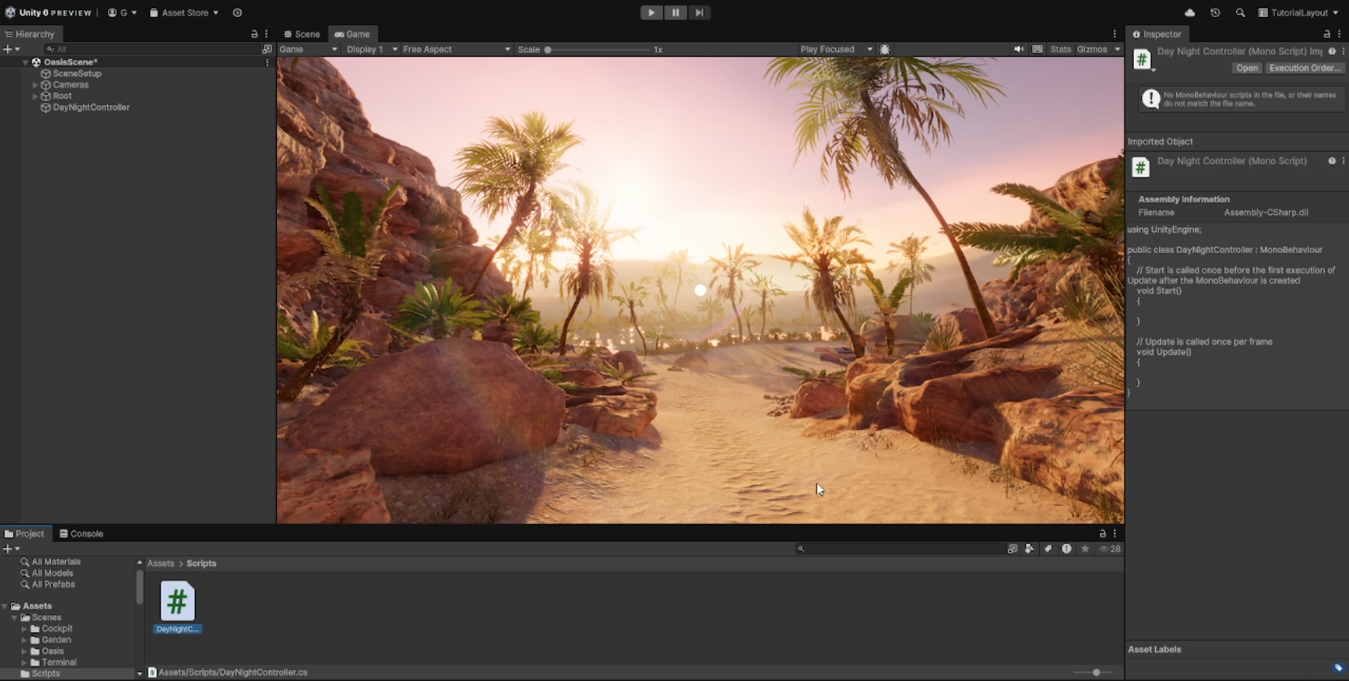Toggle the Hierarchy panel lock icon

click(254, 34)
